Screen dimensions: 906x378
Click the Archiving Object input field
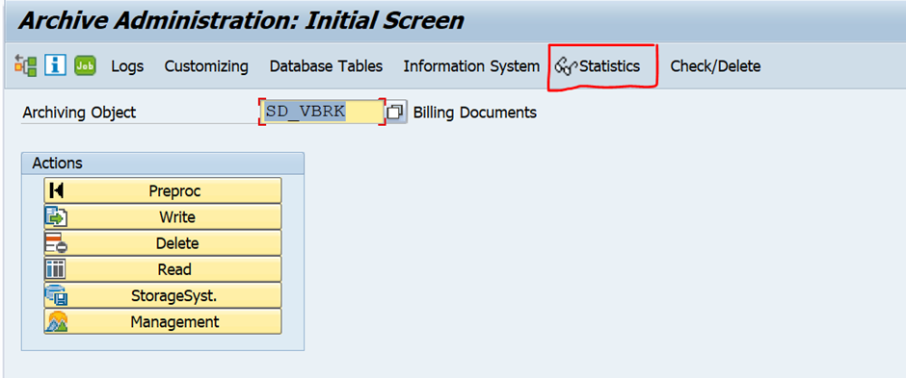tap(322, 112)
